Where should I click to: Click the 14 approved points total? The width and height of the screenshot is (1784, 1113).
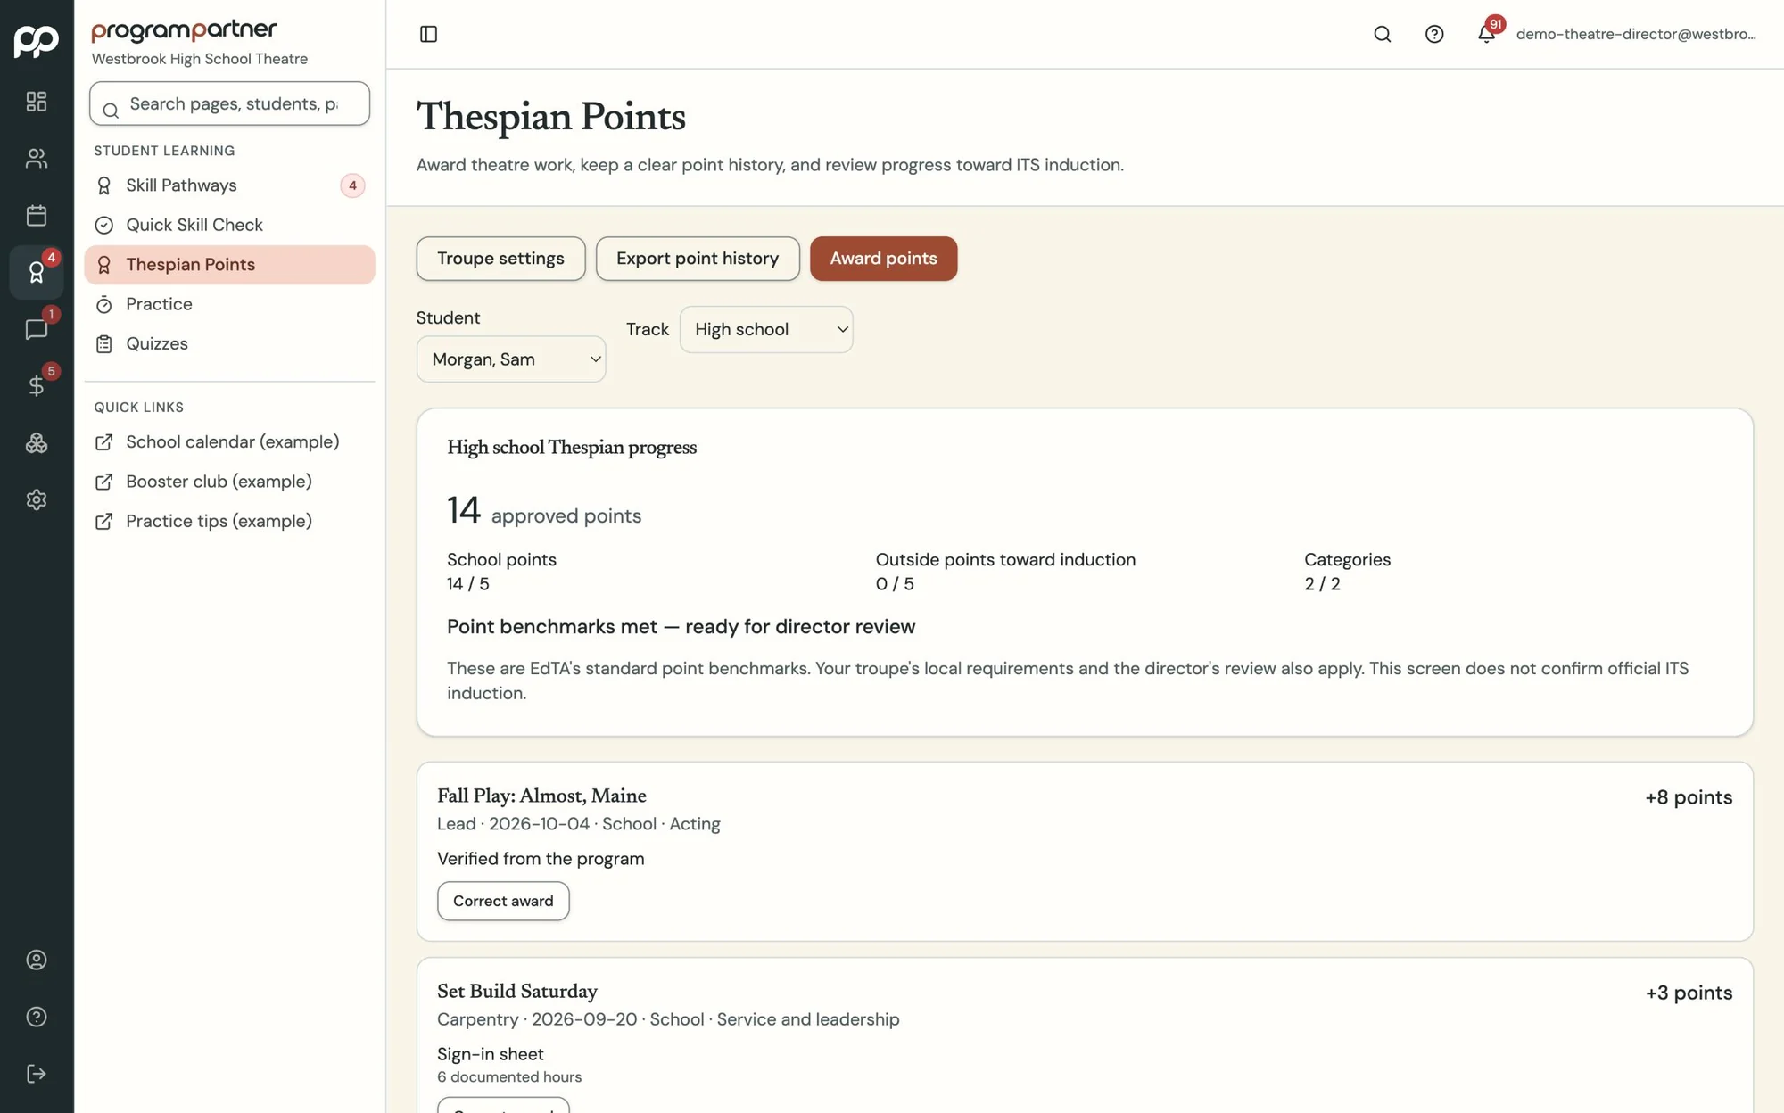(544, 511)
